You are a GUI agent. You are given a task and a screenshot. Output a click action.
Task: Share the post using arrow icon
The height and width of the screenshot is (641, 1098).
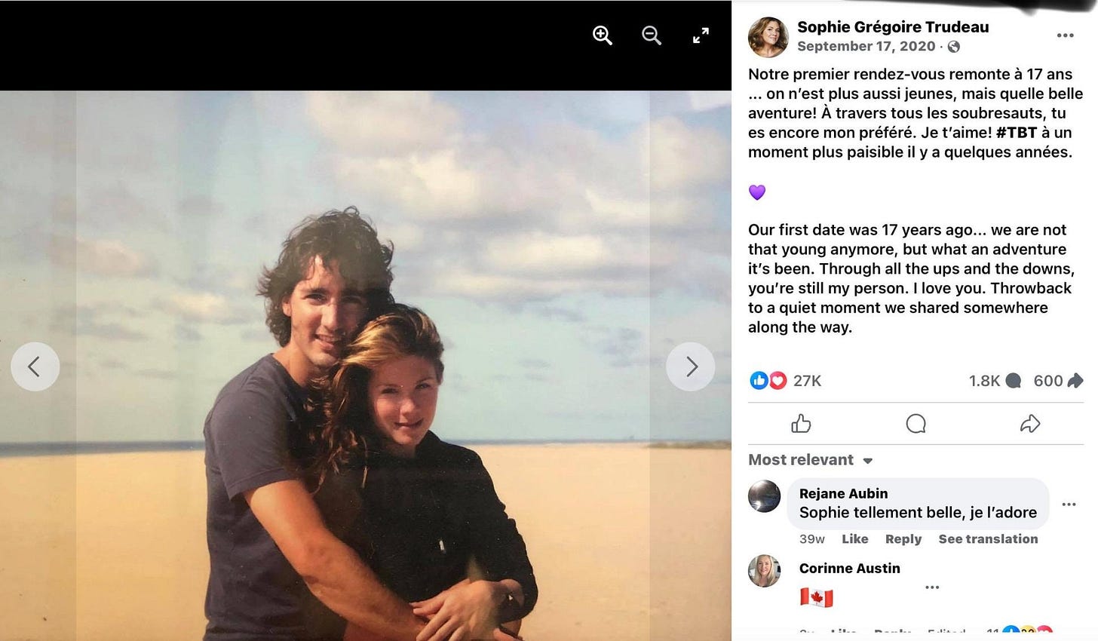click(x=1030, y=424)
